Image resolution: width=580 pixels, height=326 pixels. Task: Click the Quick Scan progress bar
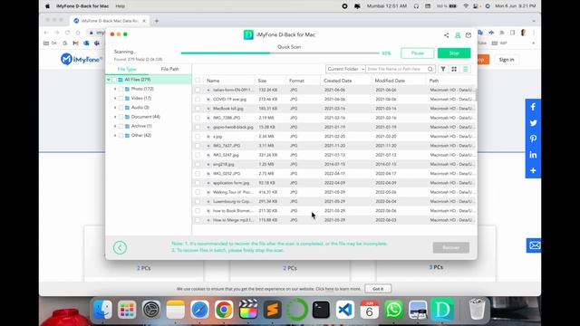tap(280, 53)
